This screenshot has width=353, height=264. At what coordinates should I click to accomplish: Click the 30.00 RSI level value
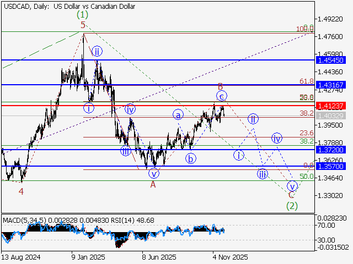pos(327,240)
